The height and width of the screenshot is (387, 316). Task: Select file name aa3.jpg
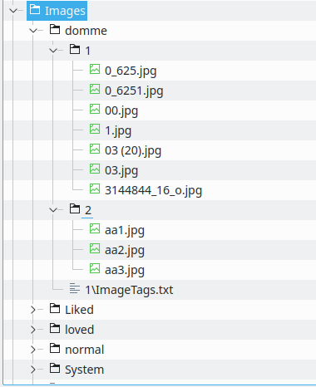(125, 271)
